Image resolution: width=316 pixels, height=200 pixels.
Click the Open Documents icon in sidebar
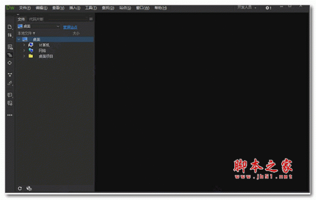[9, 27]
